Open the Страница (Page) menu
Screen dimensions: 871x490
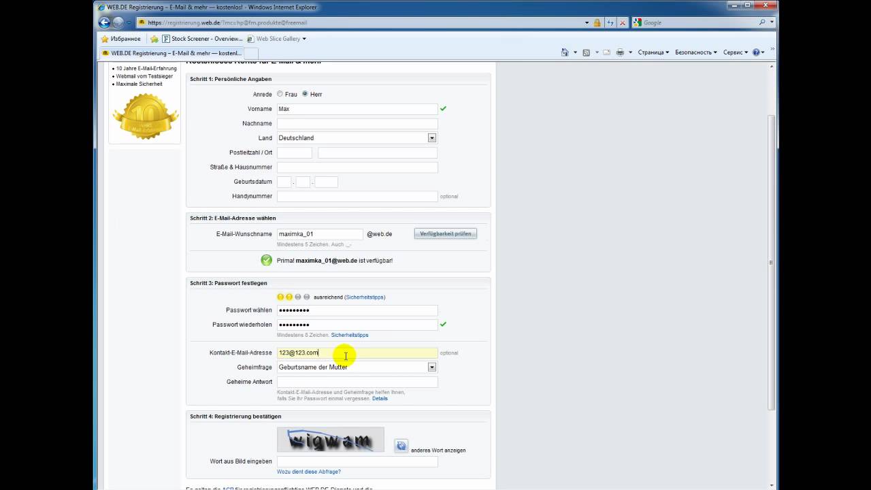pyautogui.click(x=653, y=52)
